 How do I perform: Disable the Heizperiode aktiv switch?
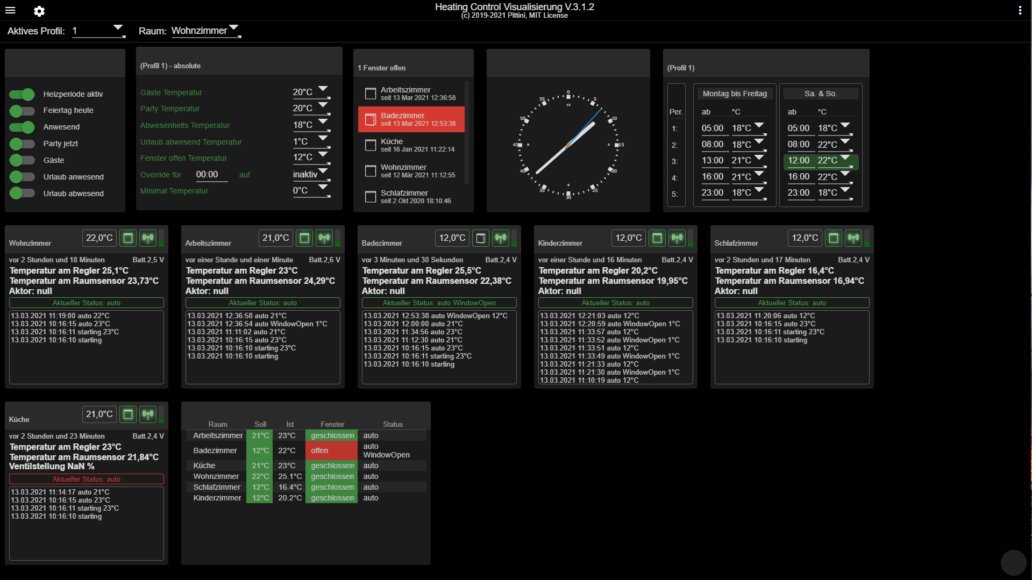(x=22, y=95)
